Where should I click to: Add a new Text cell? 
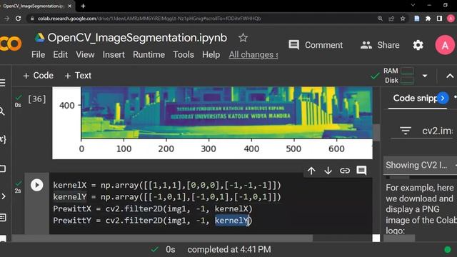[78, 76]
